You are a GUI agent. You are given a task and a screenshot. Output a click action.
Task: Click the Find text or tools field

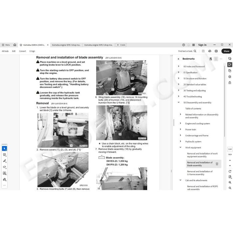pyautogui.click(x=185, y=51)
